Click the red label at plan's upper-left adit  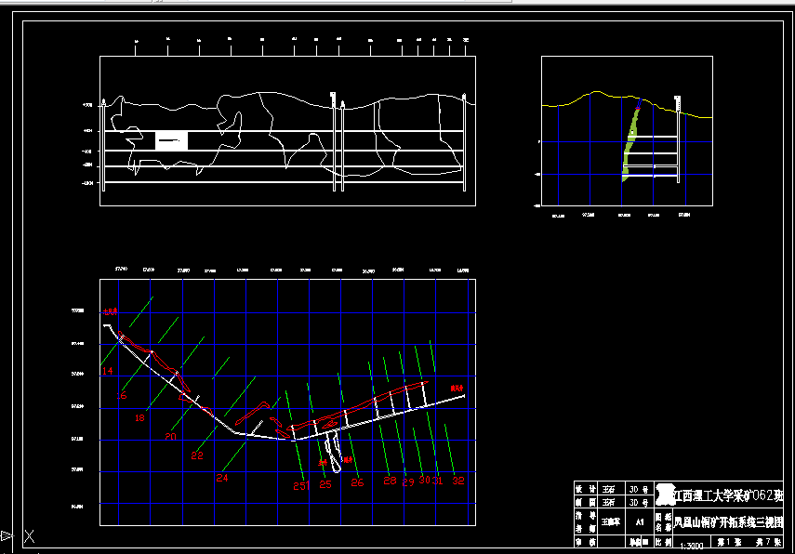tap(110, 311)
